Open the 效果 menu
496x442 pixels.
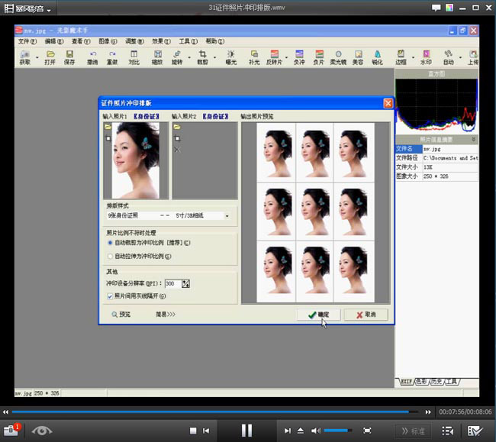(x=161, y=41)
